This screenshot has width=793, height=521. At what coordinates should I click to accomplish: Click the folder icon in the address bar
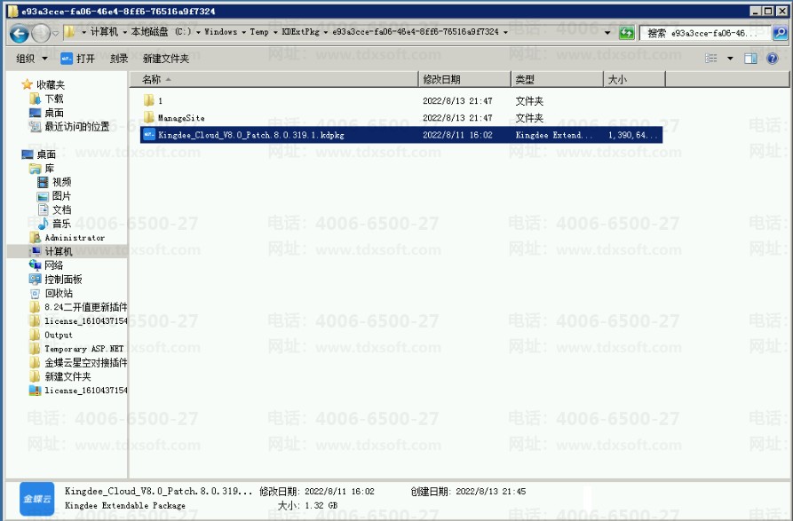[70, 32]
